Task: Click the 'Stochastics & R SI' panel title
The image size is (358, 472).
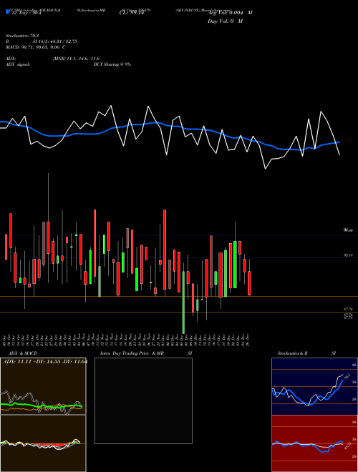Action: tap(306, 353)
